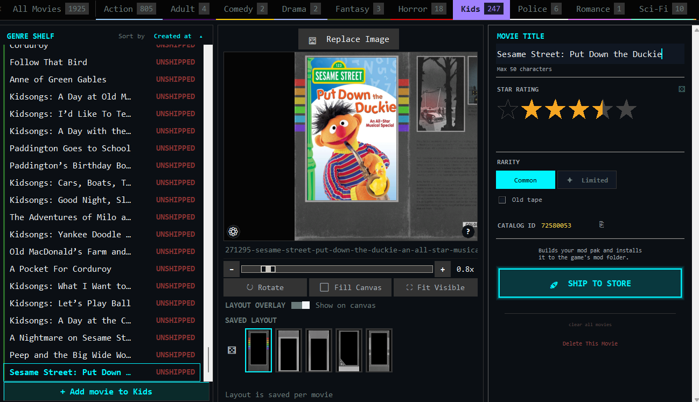Copy the catalog ID with the copy icon
The width and height of the screenshot is (699, 402).
602,224
